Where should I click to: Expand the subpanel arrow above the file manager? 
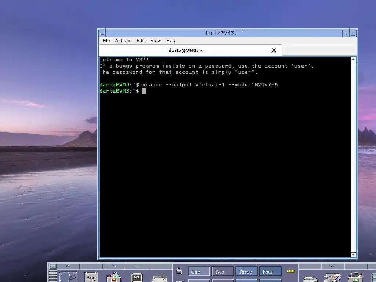click(x=114, y=266)
